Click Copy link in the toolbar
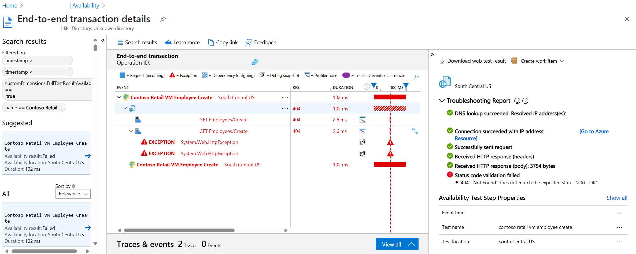The height and width of the screenshot is (254, 636). pyautogui.click(x=223, y=42)
